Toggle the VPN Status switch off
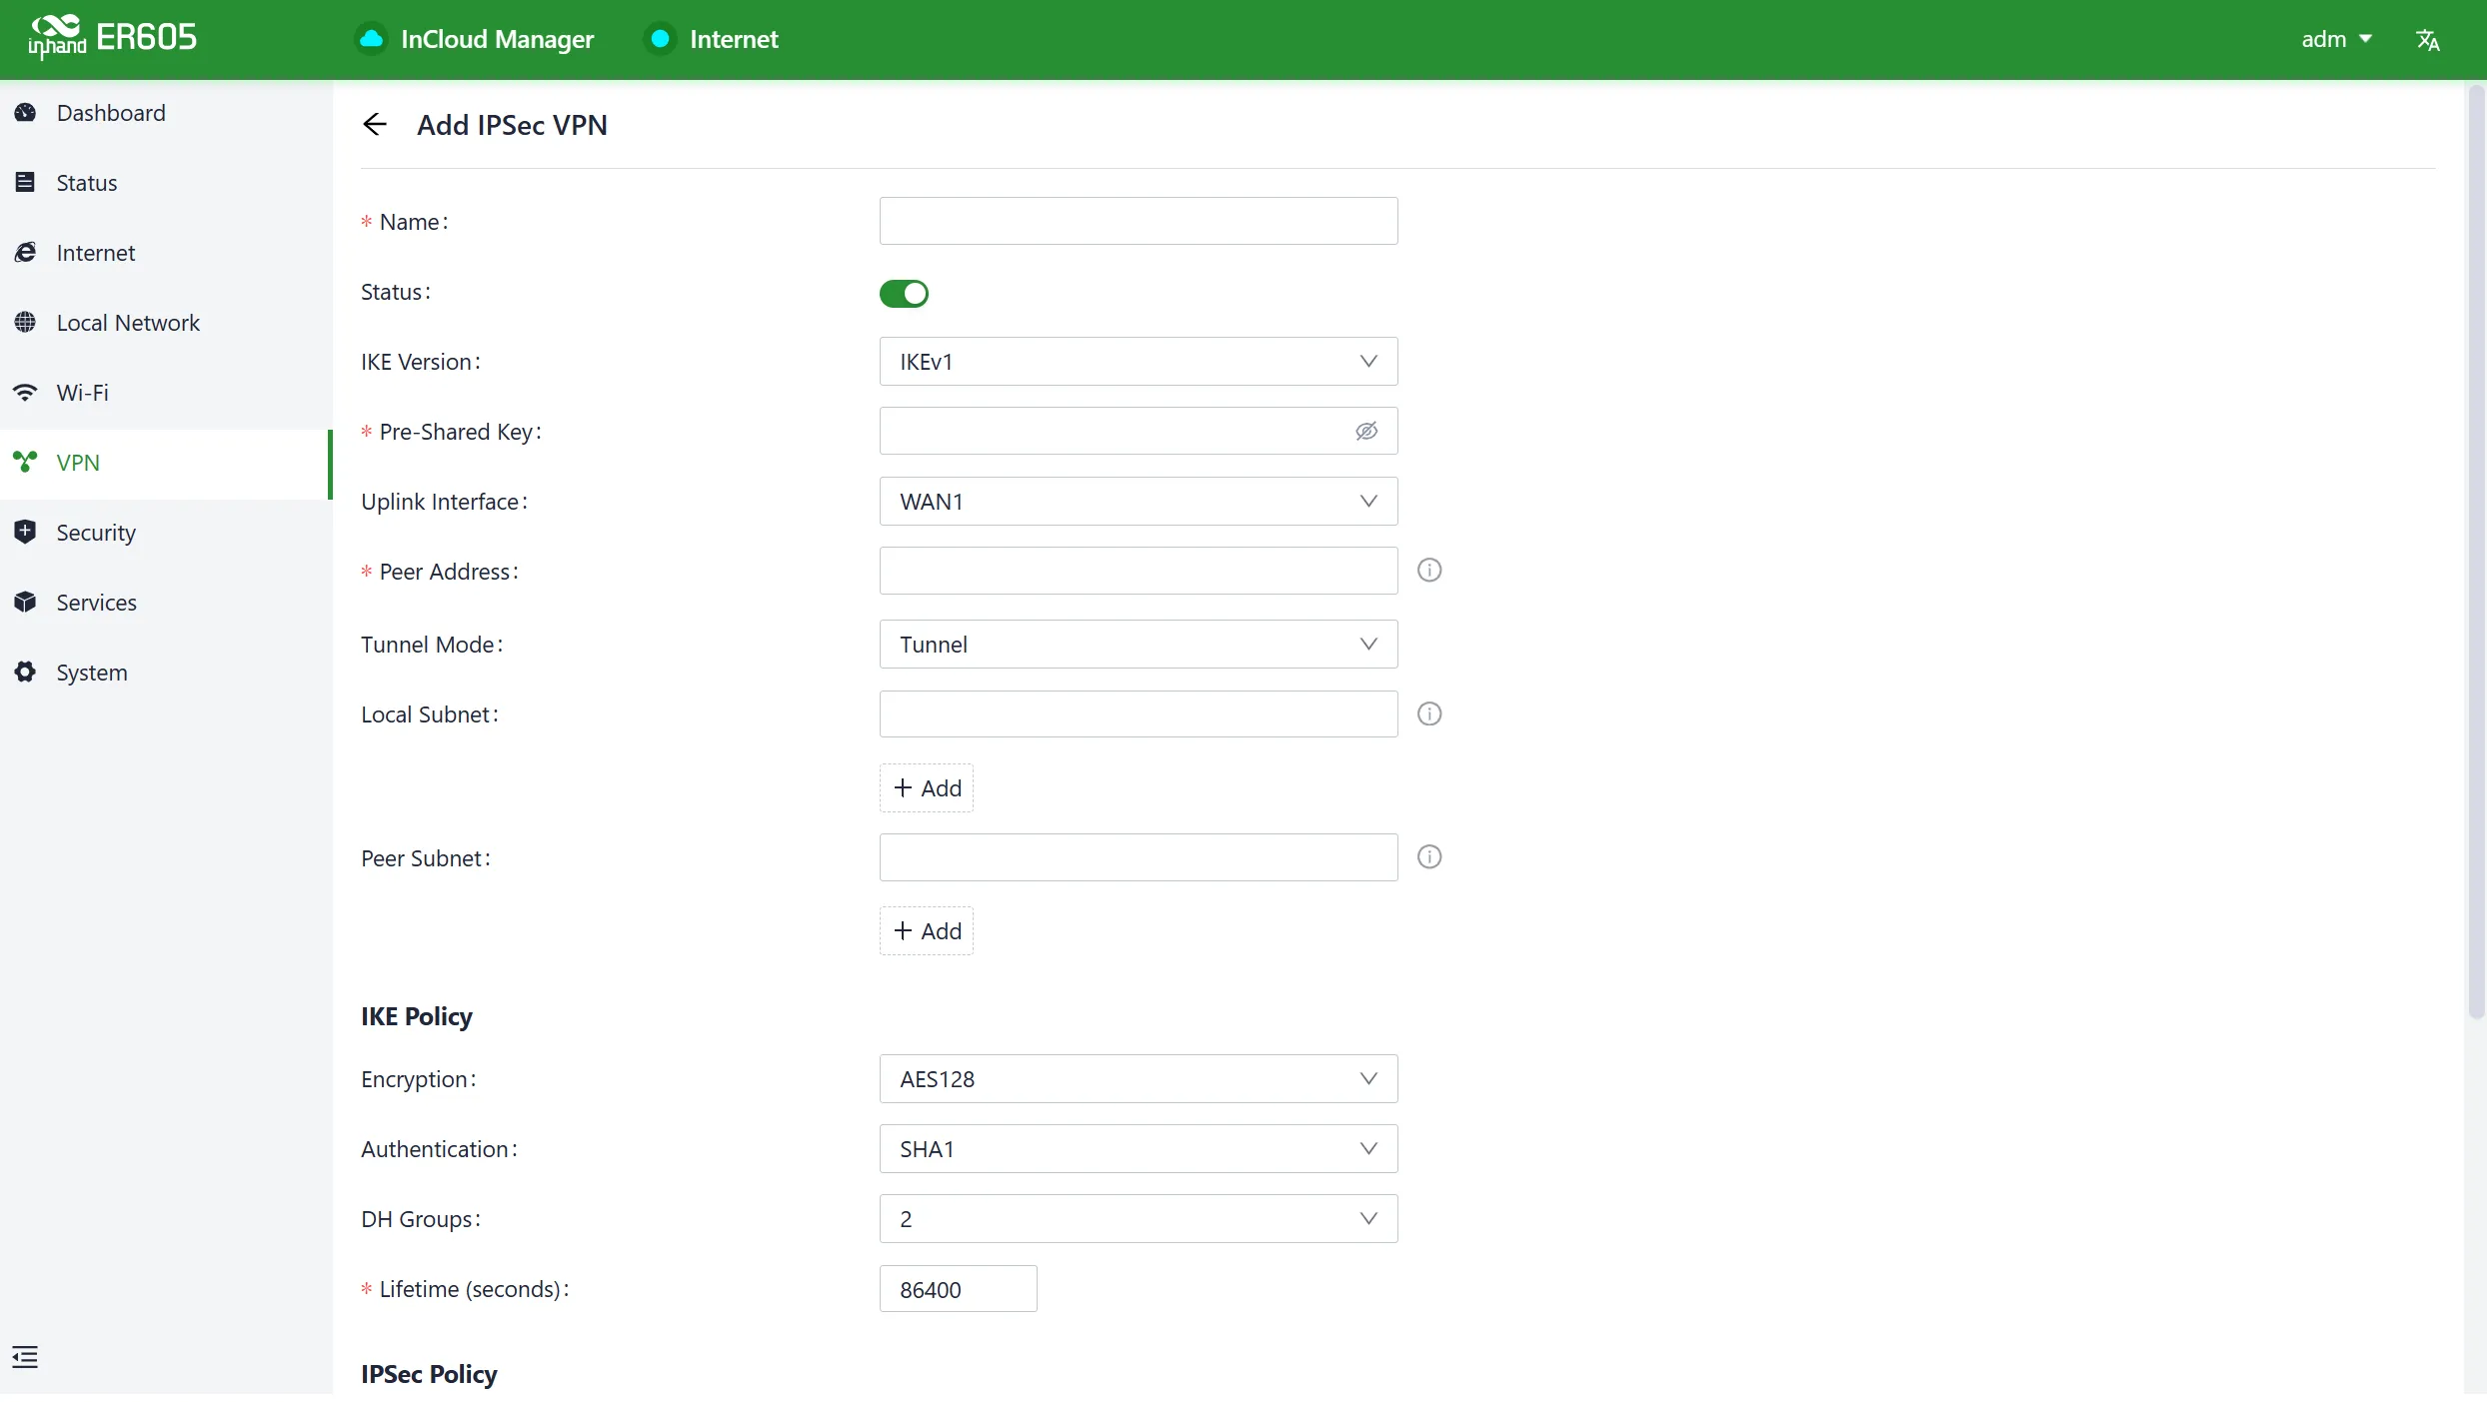 (x=904, y=294)
